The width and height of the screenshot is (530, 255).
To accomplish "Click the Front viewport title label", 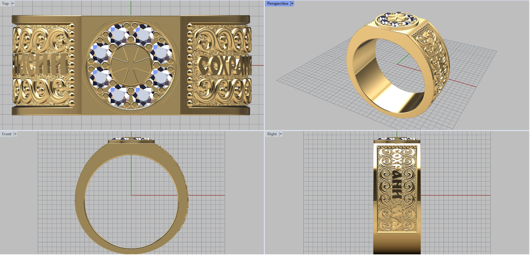I will click(x=7, y=134).
